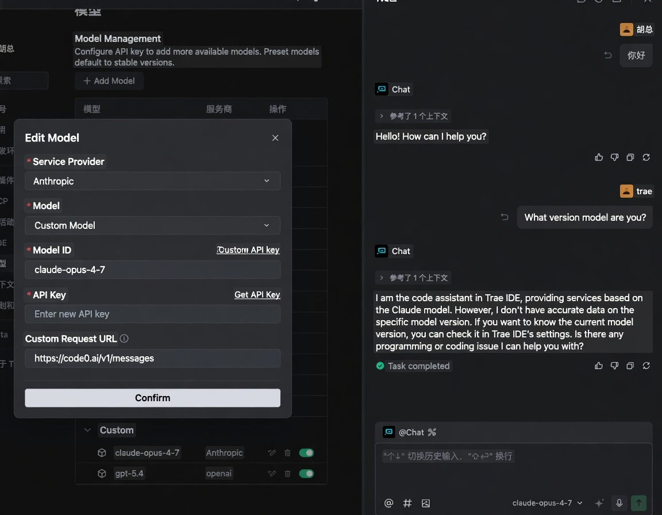Thumbs up the Trae IDE assistant reply
The width and height of the screenshot is (662, 515).
(599, 366)
